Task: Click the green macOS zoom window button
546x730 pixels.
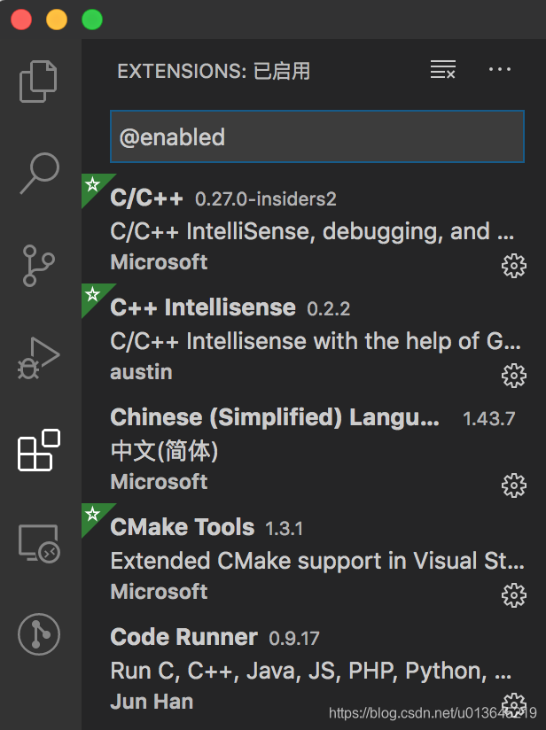Action: click(x=91, y=19)
